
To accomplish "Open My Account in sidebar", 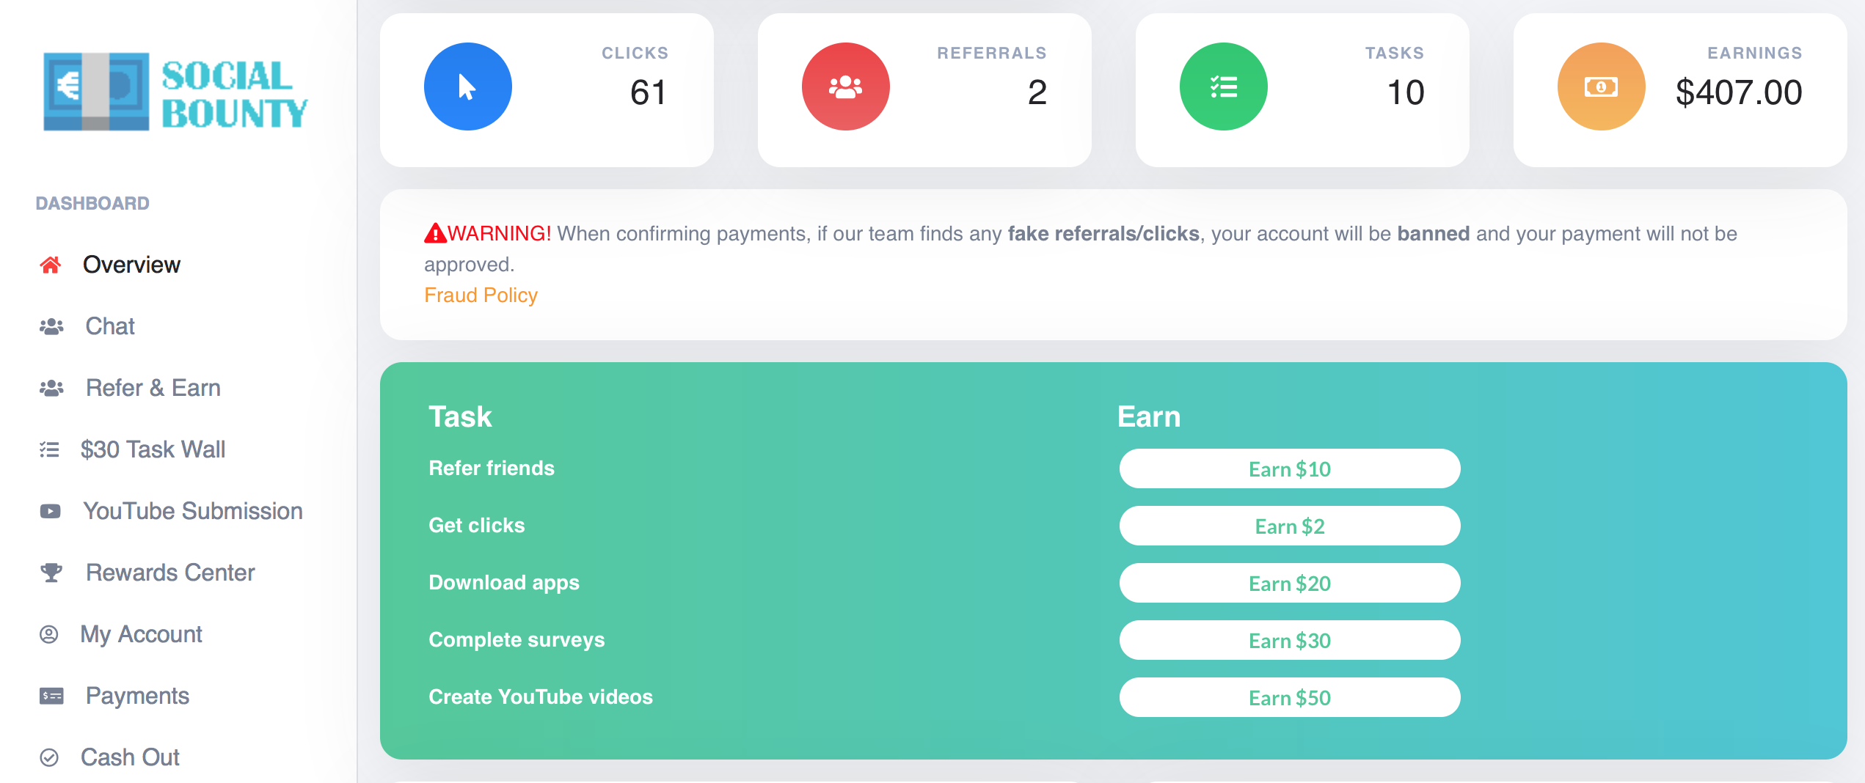I will click(141, 634).
